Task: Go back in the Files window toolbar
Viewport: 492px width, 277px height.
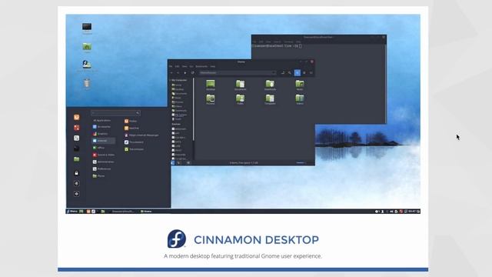Action: 171,73
